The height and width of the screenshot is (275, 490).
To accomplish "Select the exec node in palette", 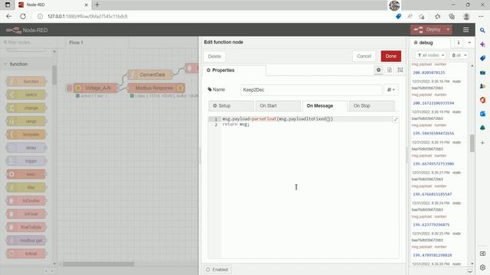I will 26,174.
